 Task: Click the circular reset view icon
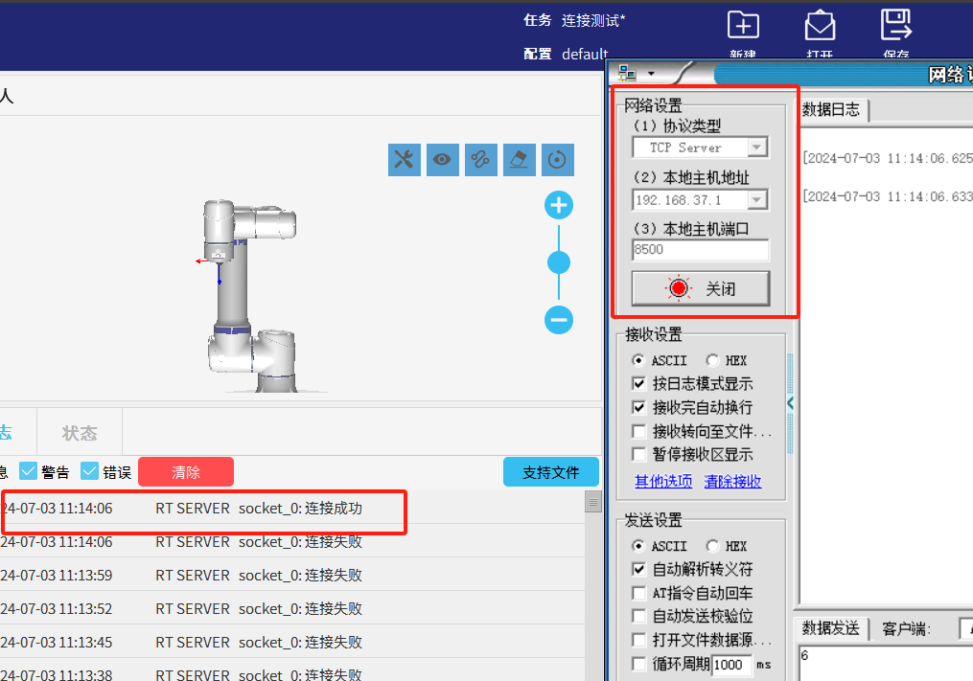557,160
